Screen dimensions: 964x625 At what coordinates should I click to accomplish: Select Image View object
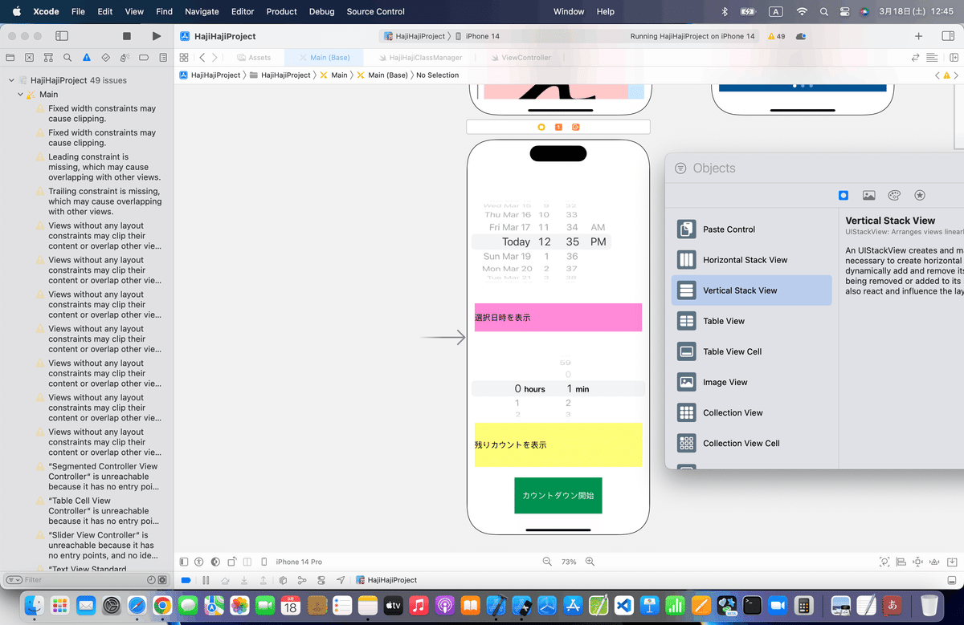751,382
